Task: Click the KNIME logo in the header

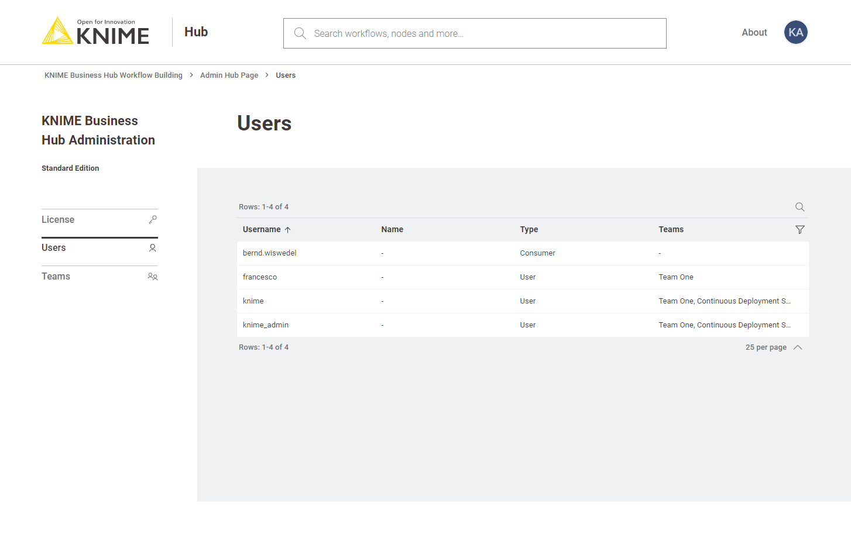Action: click(x=95, y=32)
